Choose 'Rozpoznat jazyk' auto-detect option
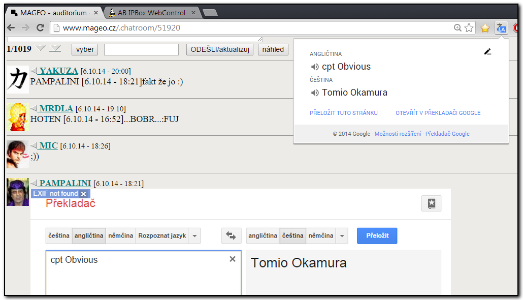The height and width of the screenshot is (300, 523). point(162,236)
